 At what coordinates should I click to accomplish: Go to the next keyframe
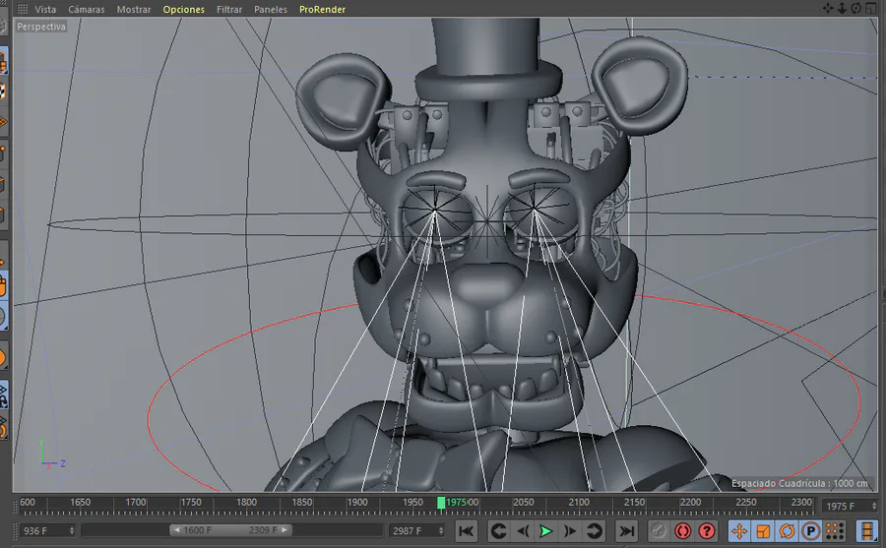point(595,531)
